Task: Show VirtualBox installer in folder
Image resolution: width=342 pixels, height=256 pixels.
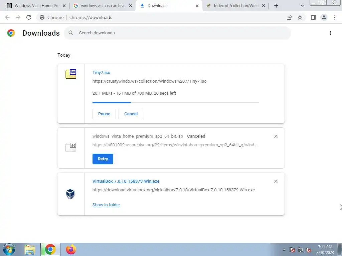Action: click(x=106, y=205)
